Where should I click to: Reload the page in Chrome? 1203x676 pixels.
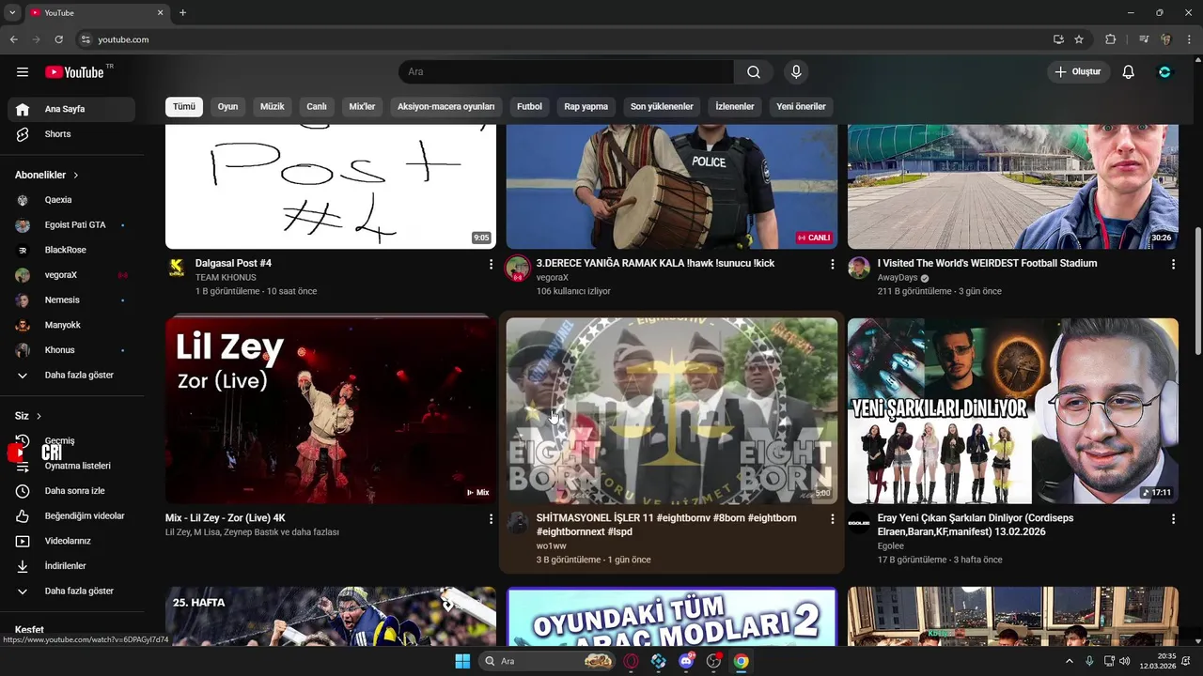[x=59, y=39]
